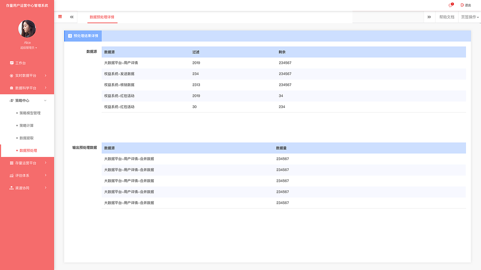Expand the 存量运营平台 menu chevron
Screen dimensions: 481x270
(45, 163)
